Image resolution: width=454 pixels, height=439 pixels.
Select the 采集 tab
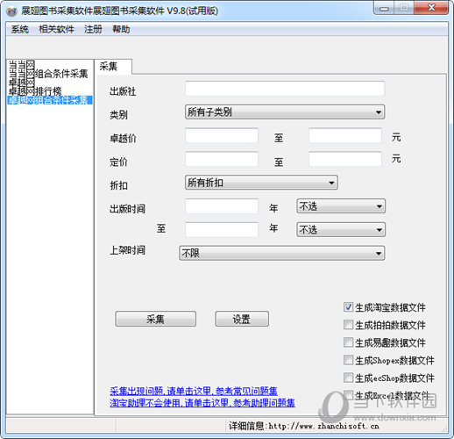113,67
